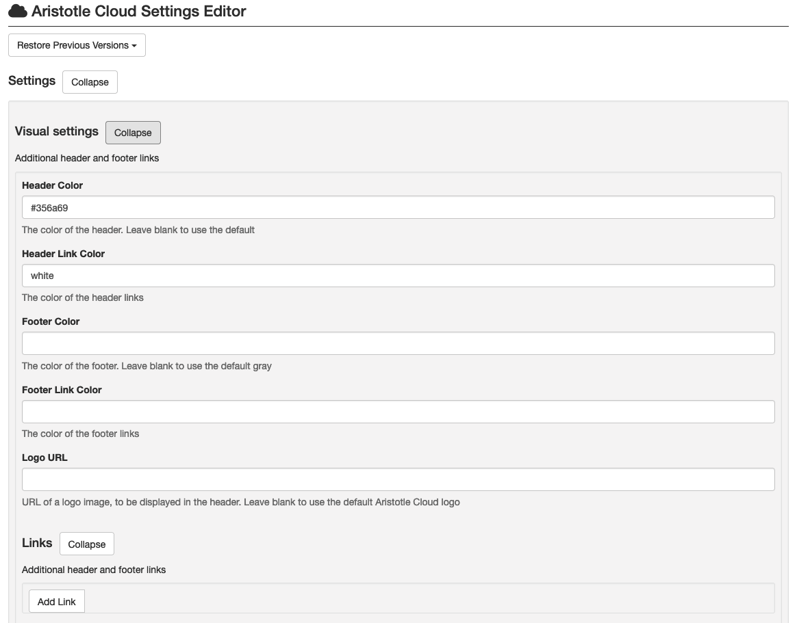This screenshot has height=623, width=797.
Task: Click the Logo URL input box
Action: coord(398,479)
